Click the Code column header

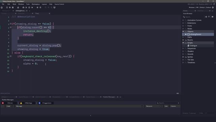8,106
